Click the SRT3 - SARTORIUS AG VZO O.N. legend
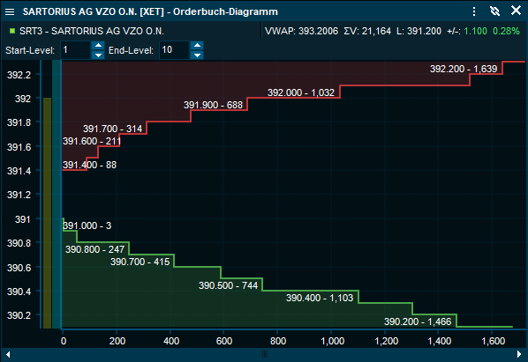Viewport: 528px width, 362px height. tap(92, 31)
